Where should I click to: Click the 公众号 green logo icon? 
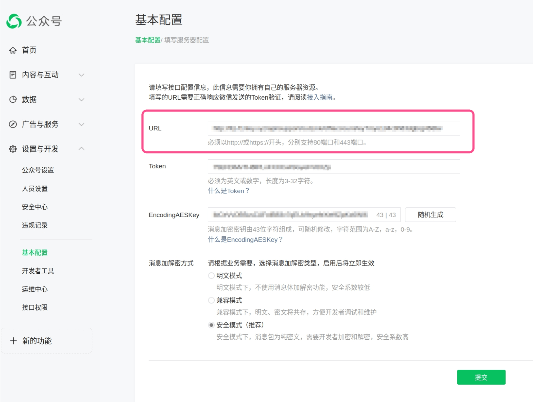coord(14,21)
